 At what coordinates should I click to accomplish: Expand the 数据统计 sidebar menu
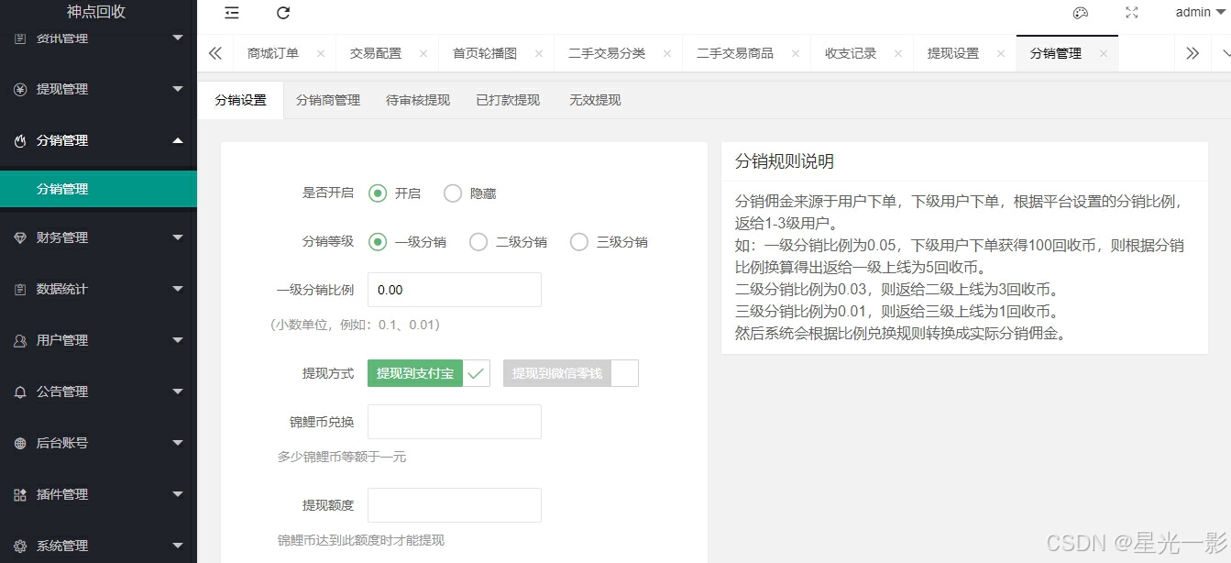click(x=178, y=289)
